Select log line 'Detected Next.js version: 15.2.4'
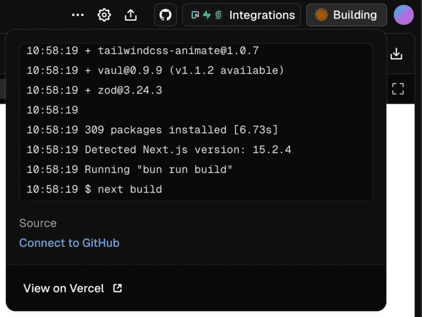Screen dimensions: 422x317 click(159, 149)
